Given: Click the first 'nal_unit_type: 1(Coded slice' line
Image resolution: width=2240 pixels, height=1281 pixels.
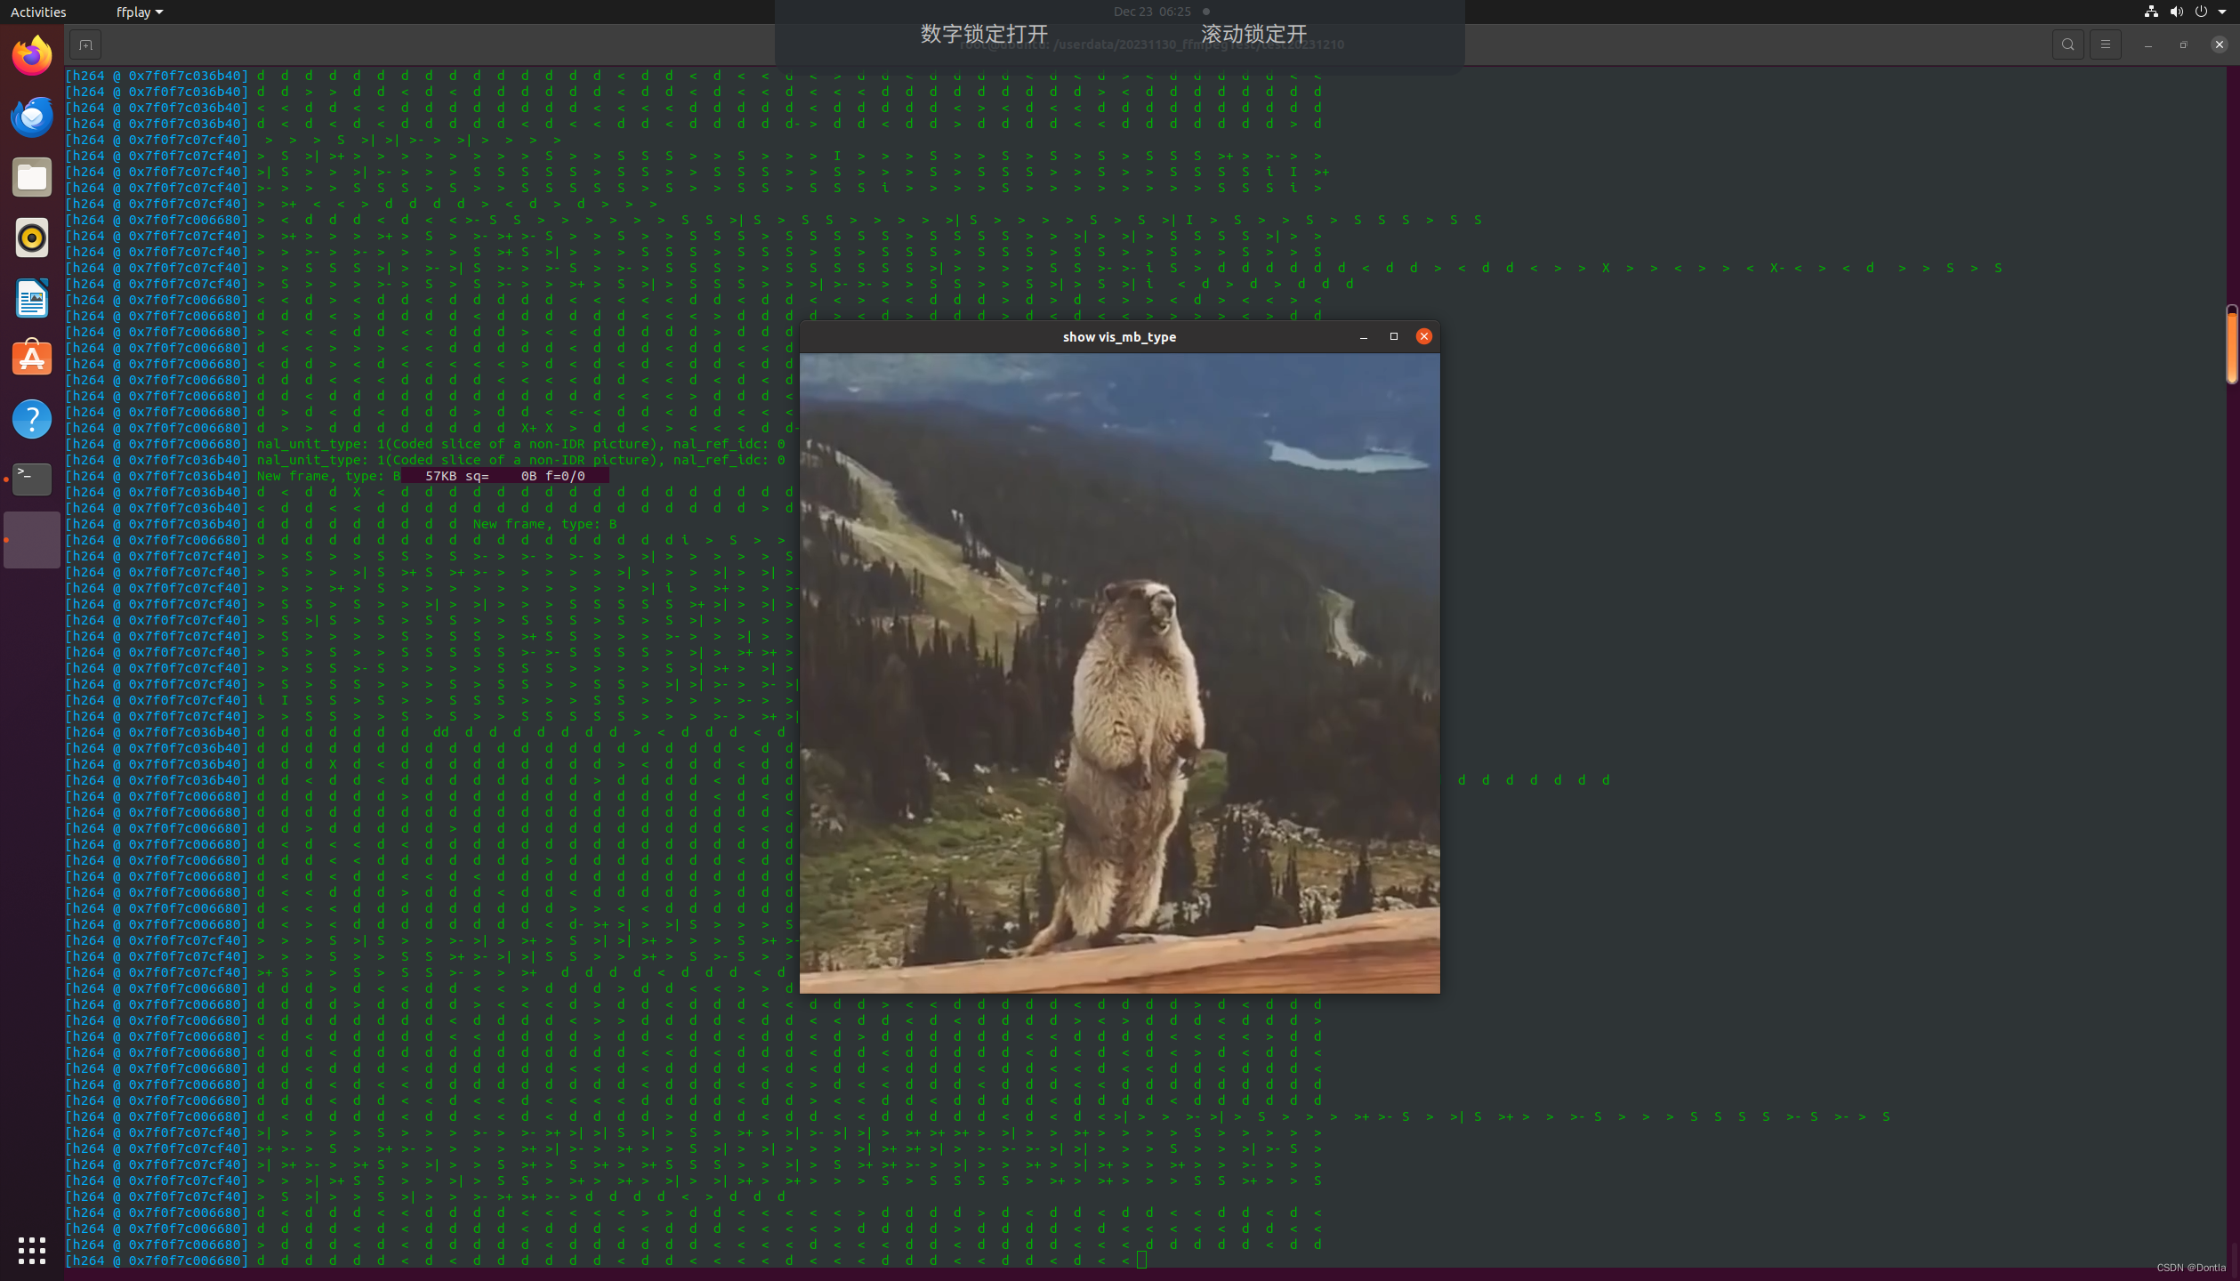Looking at the screenshot, I should (x=521, y=444).
